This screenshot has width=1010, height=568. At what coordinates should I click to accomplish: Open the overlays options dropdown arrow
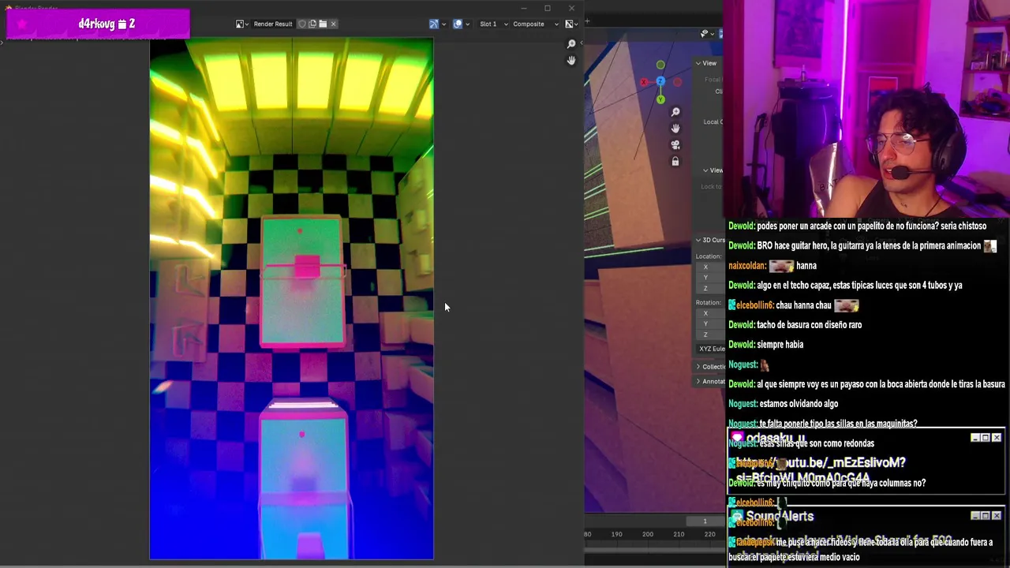coord(467,24)
